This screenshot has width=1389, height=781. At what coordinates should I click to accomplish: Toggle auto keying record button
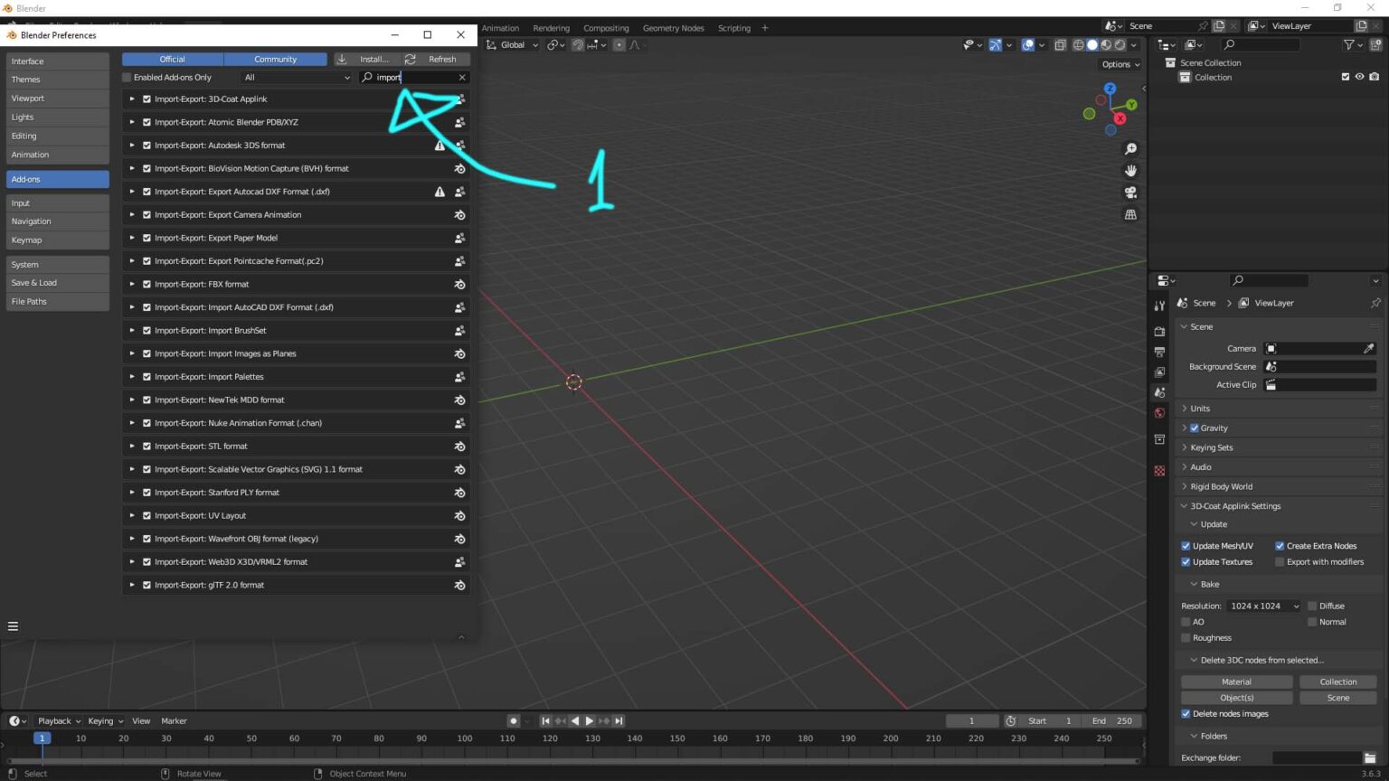(514, 720)
